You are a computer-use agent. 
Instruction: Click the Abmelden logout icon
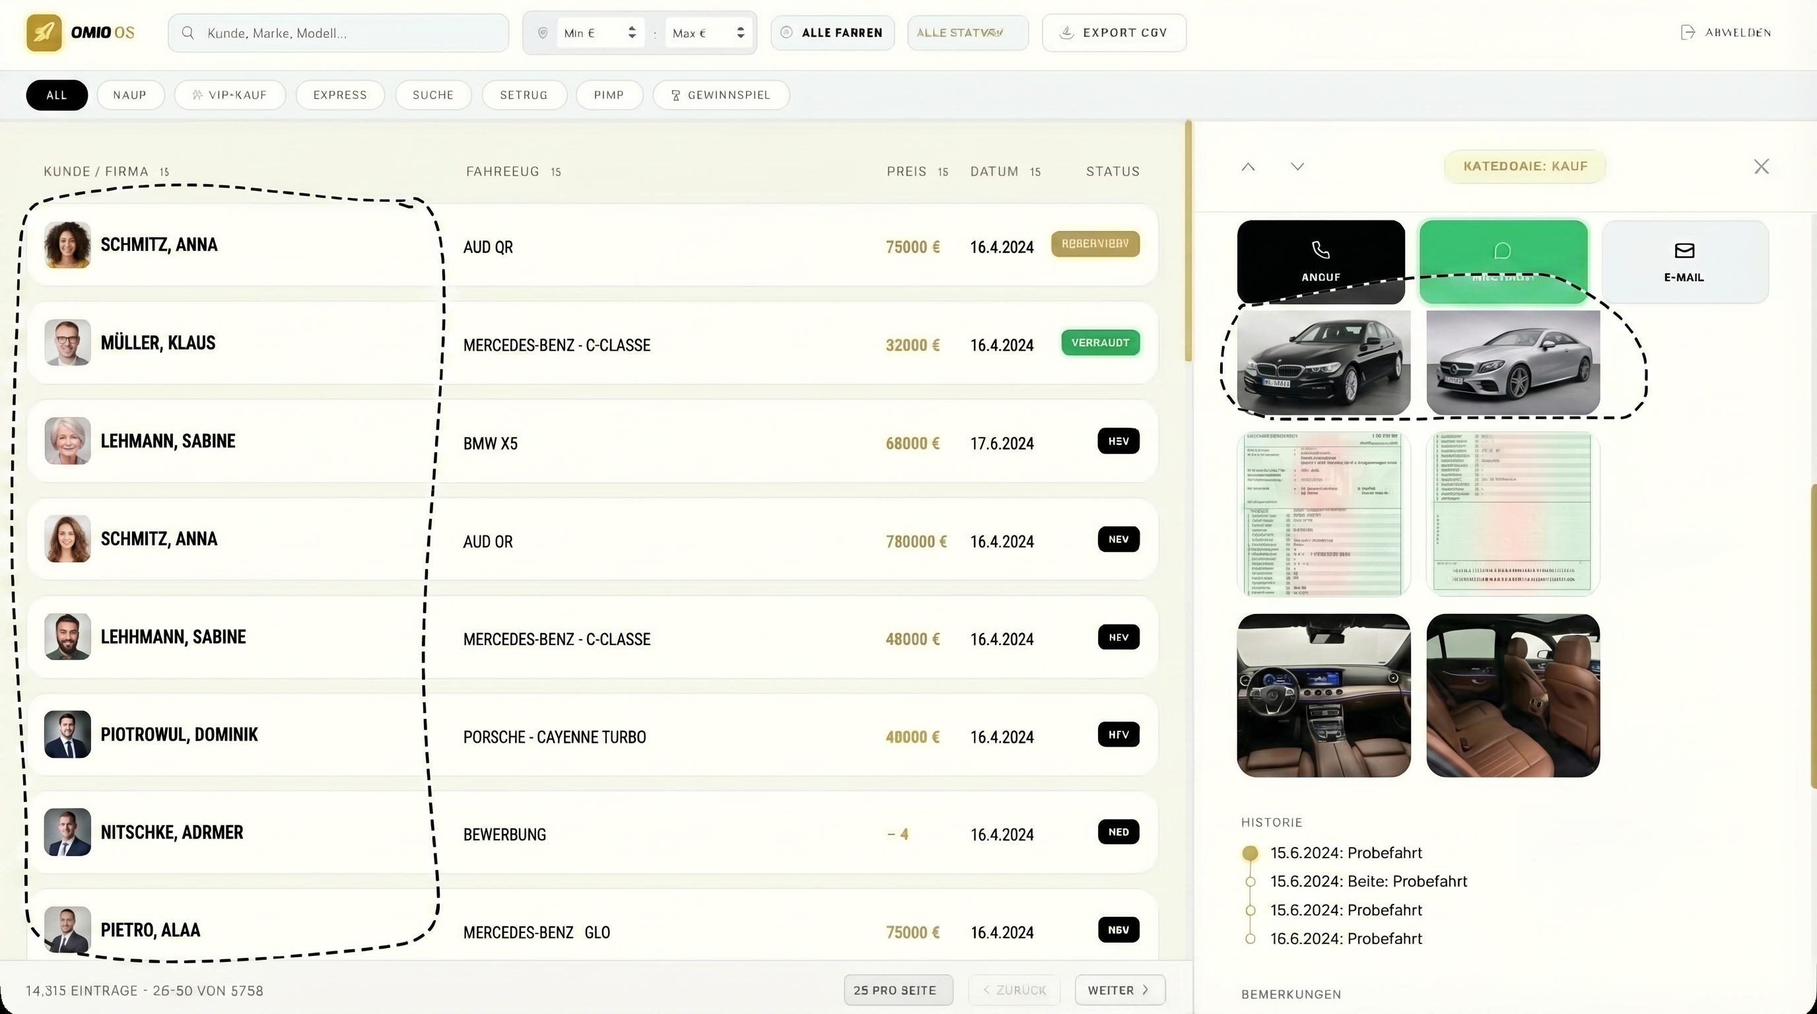(1687, 32)
